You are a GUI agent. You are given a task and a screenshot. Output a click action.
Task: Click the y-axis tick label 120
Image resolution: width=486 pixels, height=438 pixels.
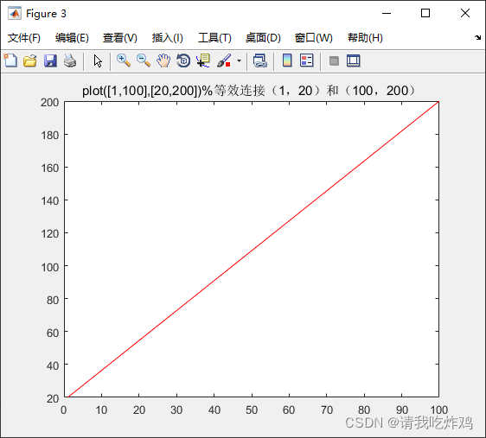point(49,233)
